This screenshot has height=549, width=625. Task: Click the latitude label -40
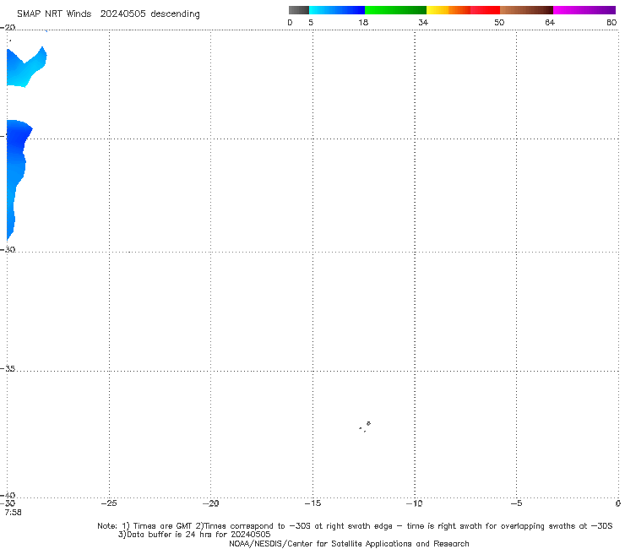(8, 495)
